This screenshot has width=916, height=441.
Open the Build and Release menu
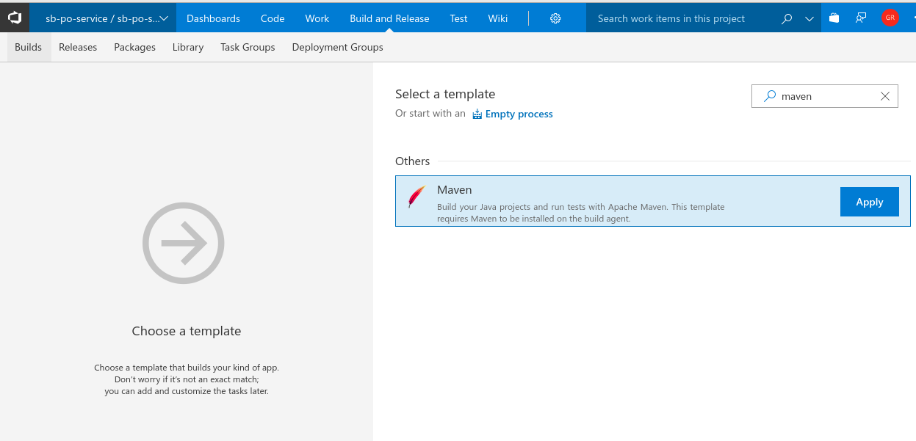(x=389, y=18)
